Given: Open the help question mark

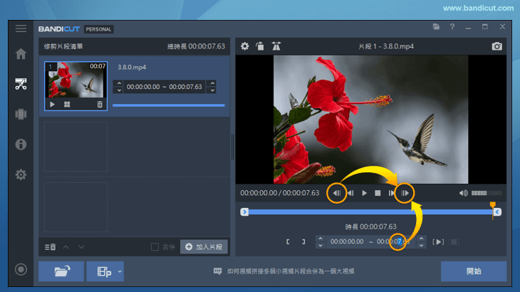Looking at the screenshot, I should coord(452,27).
